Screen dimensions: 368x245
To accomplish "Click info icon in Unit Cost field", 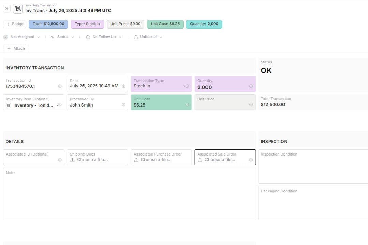I will click(x=187, y=105).
